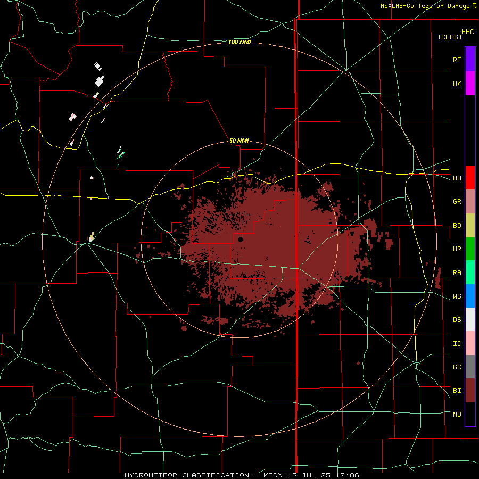
Task: Click the RF purple legend swatch
Action: [470, 60]
